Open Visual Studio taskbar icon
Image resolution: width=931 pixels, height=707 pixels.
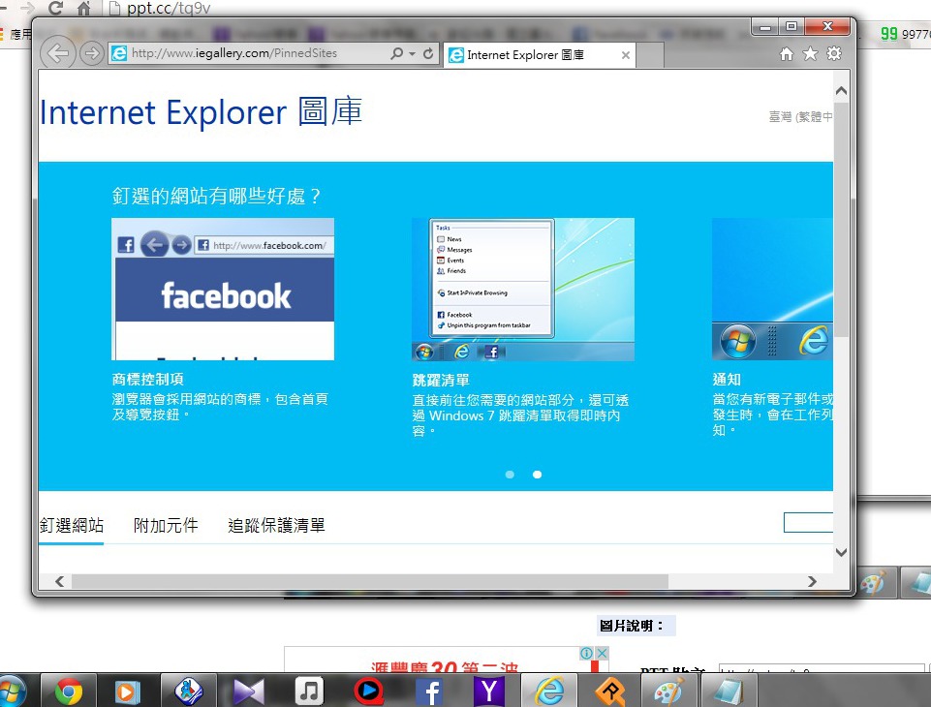tap(248, 692)
